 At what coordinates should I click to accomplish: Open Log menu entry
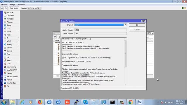tap(8, 57)
